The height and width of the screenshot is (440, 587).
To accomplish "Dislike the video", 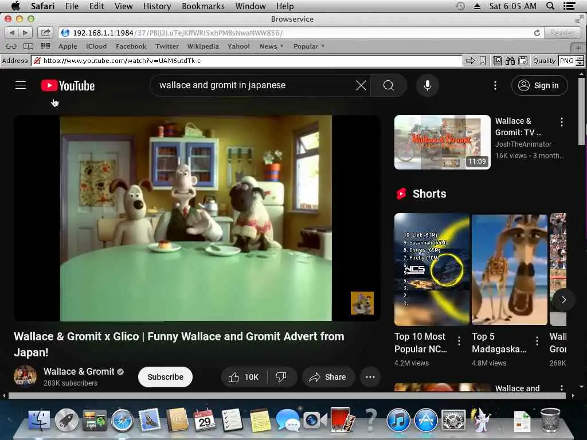I will click(x=281, y=377).
